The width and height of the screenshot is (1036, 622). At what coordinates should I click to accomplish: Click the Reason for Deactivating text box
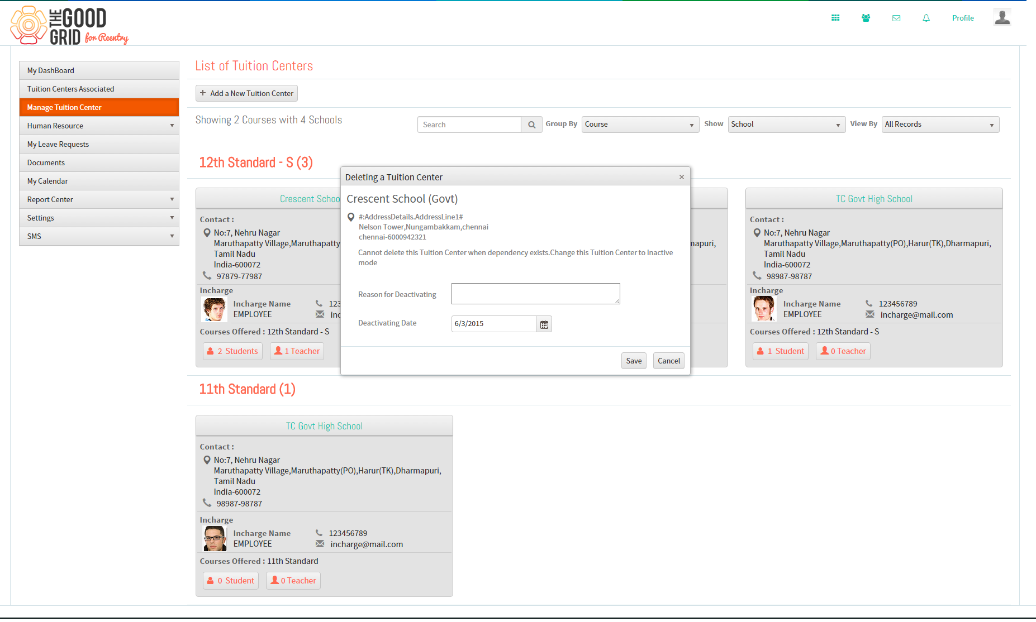(535, 294)
